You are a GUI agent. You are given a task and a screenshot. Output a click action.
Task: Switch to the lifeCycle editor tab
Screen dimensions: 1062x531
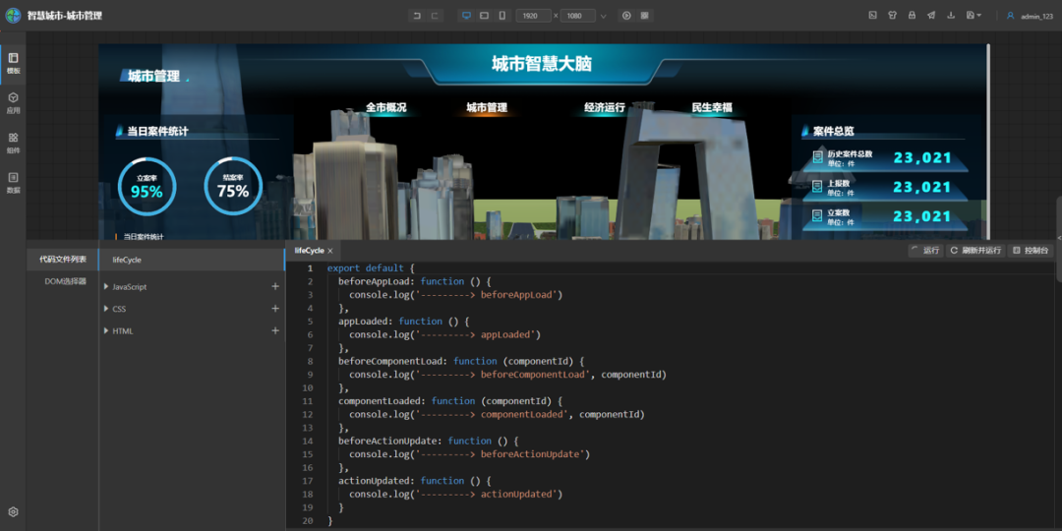pyautogui.click(x=309, y=251)
